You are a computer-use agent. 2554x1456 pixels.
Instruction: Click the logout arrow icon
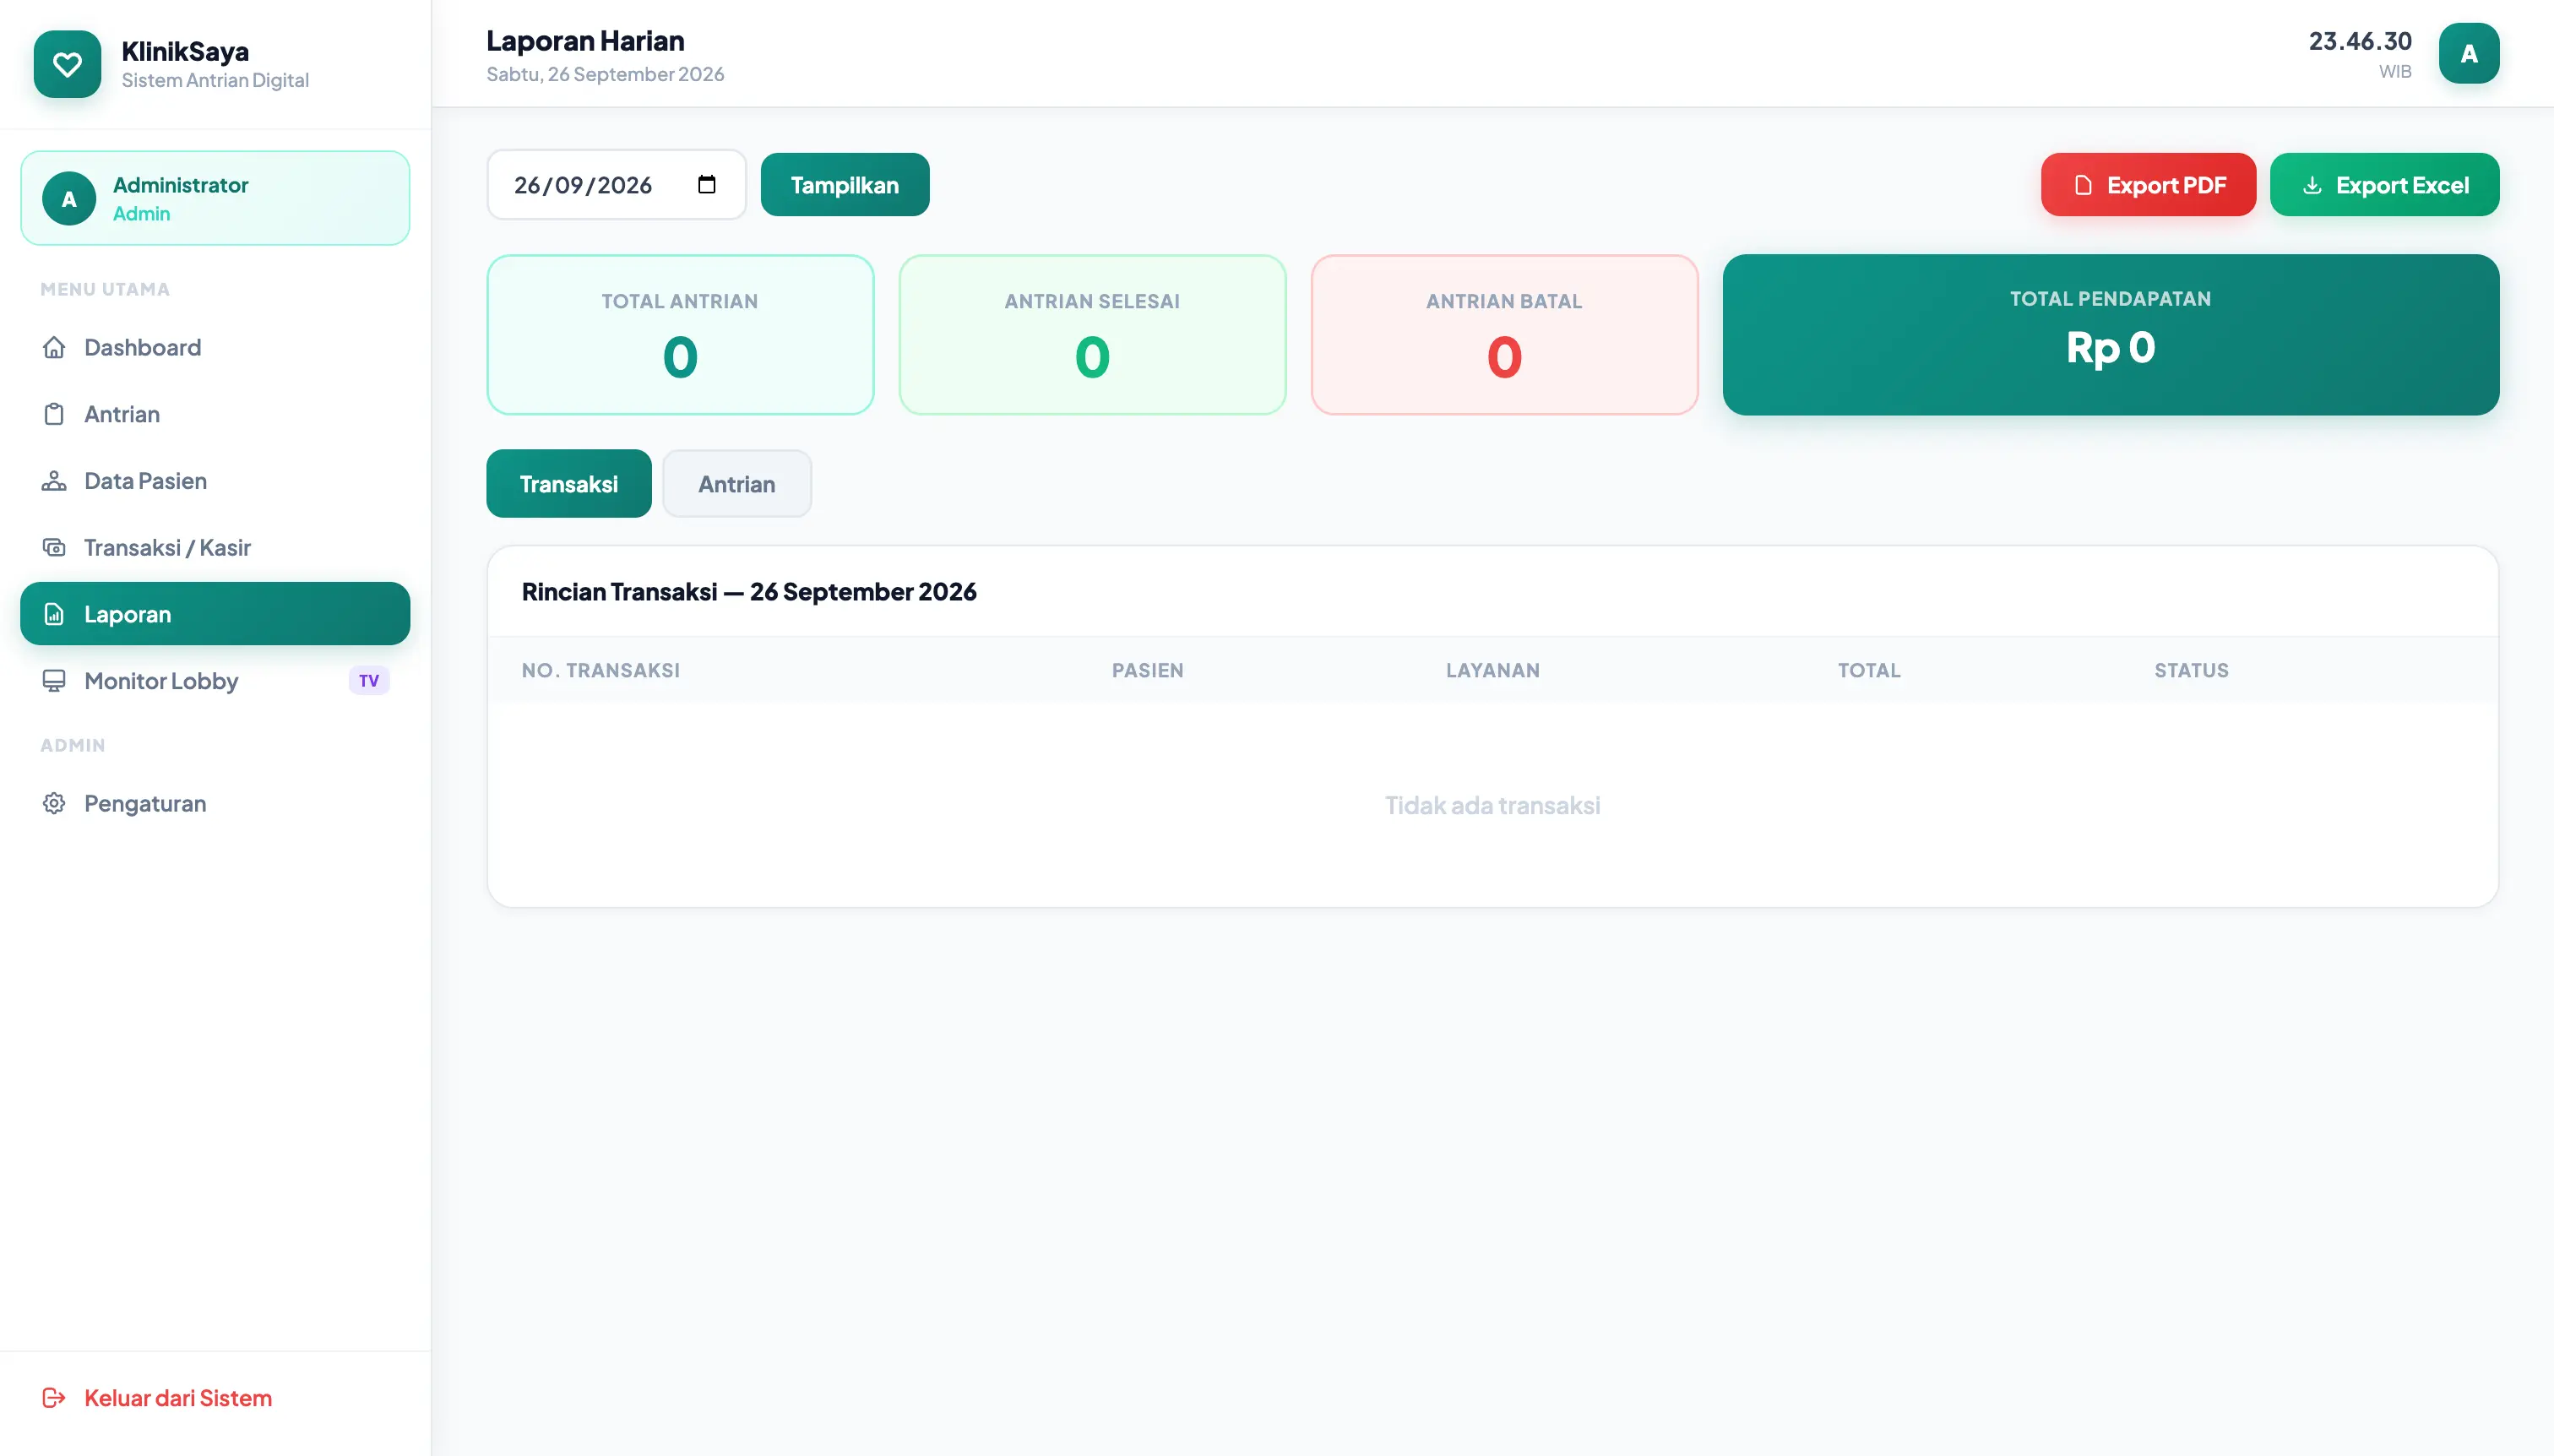(x=54, y=1398)
